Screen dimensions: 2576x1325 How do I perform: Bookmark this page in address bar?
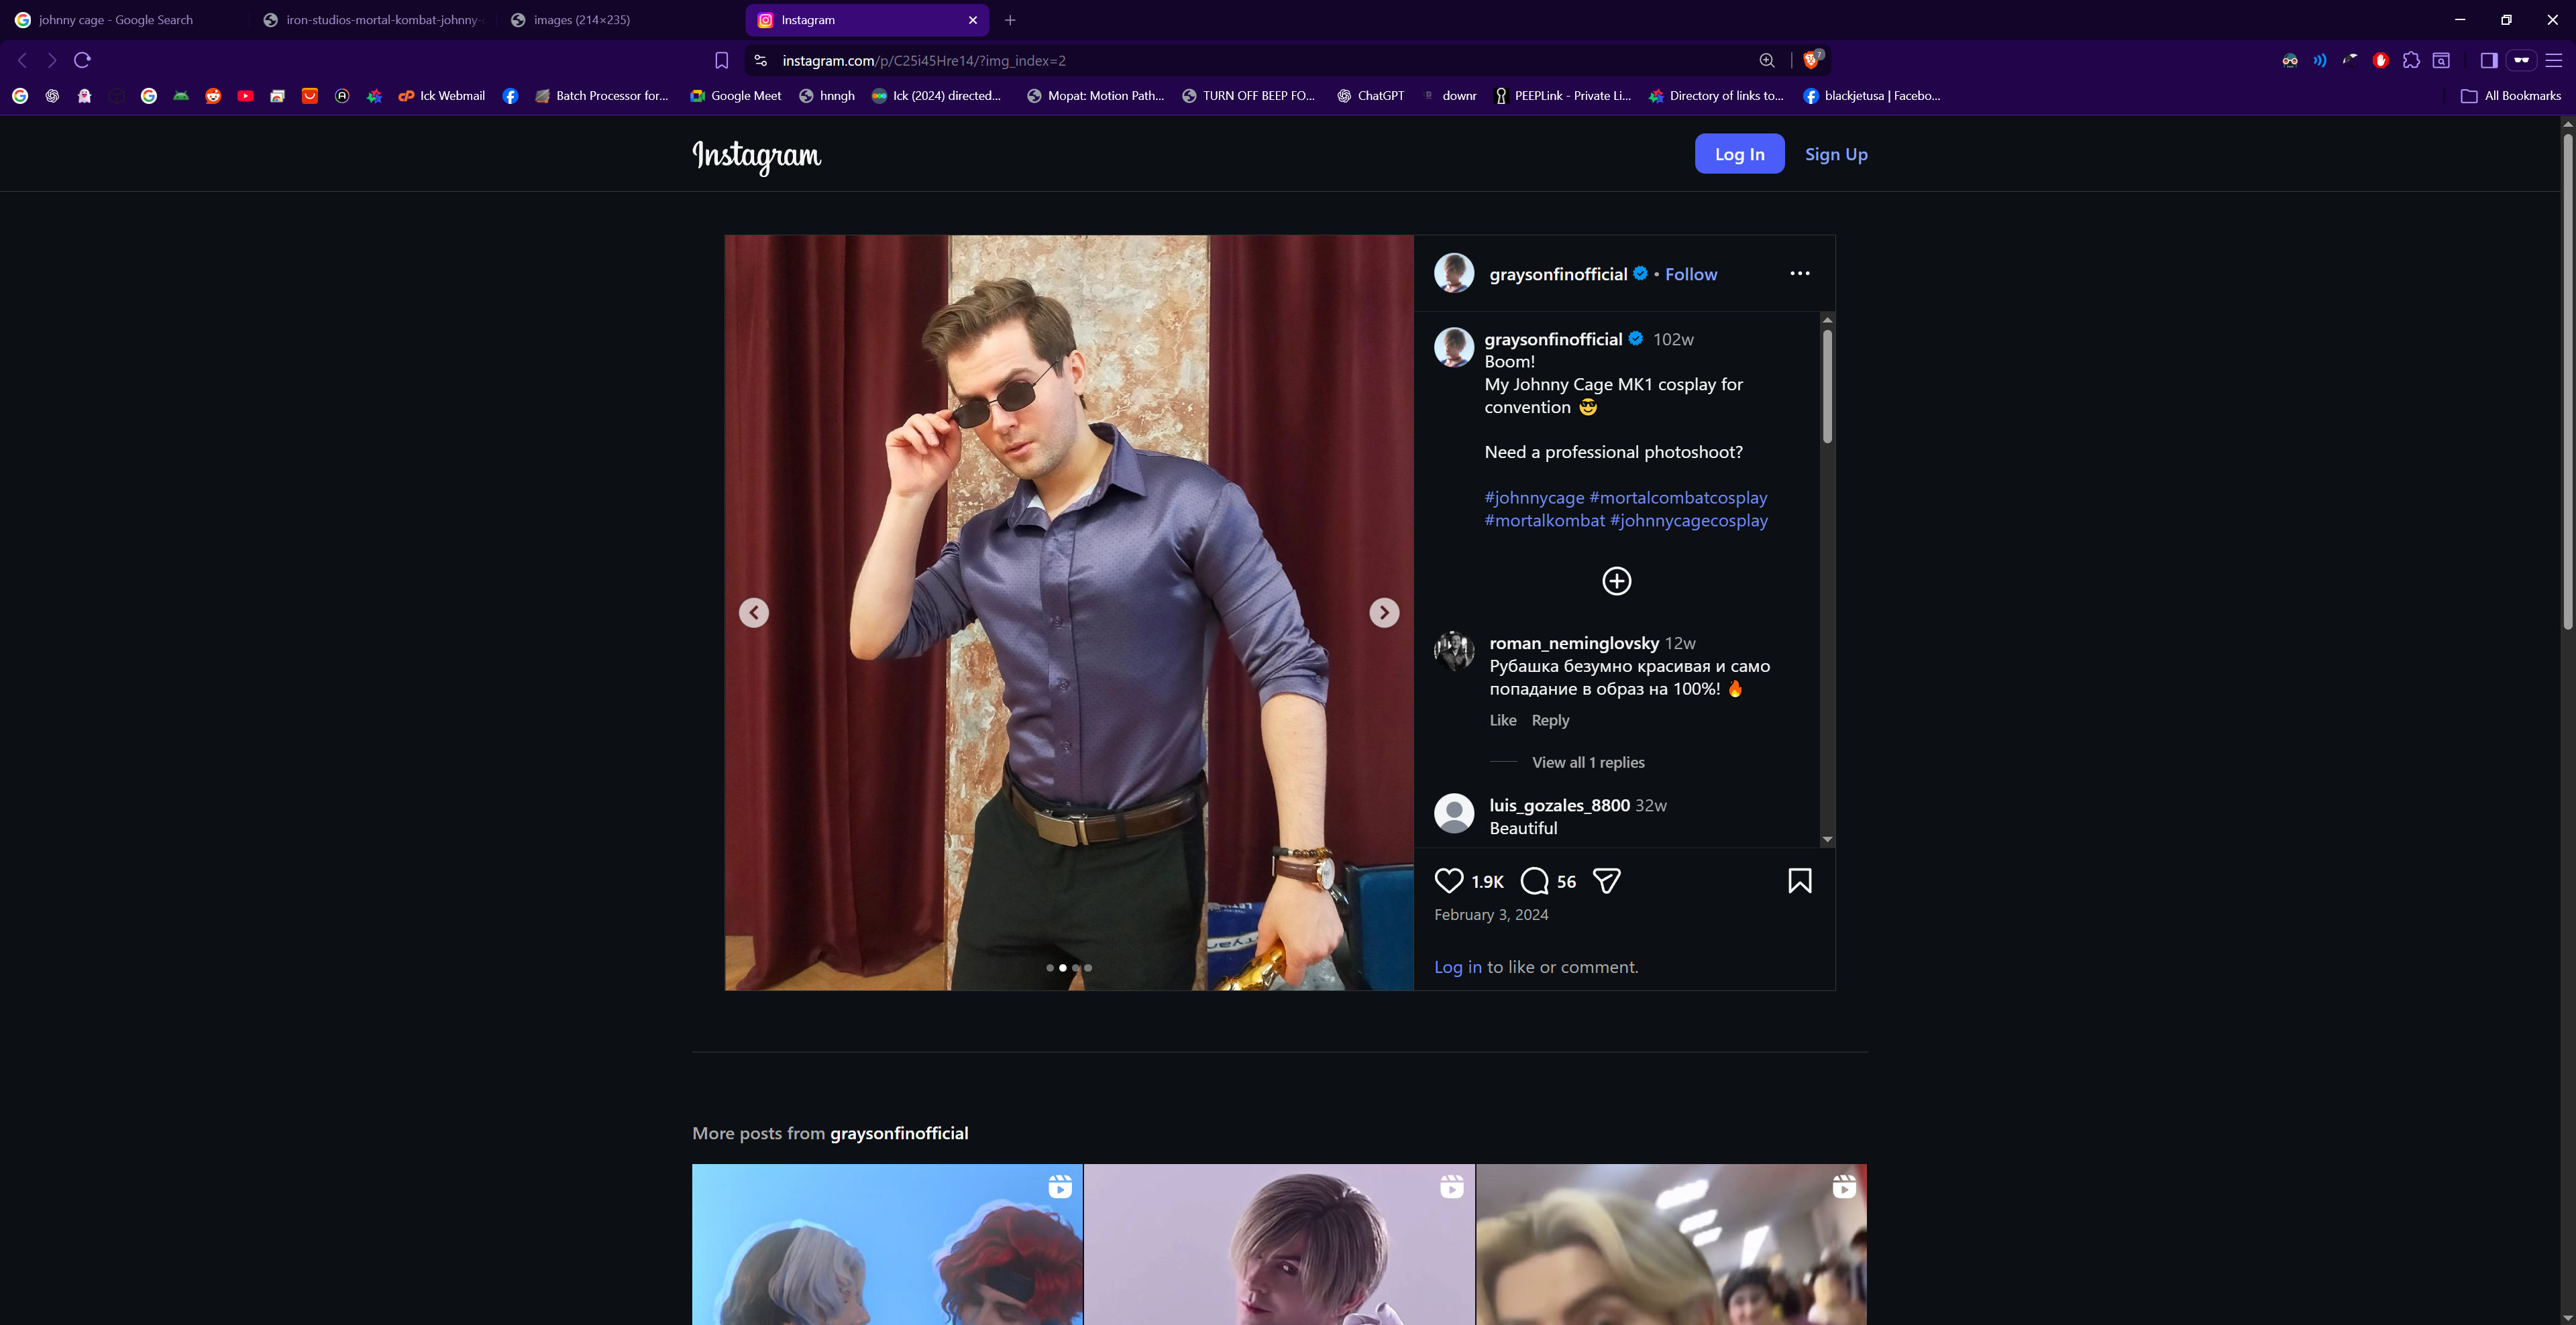pyautogui.click(x=721, y=61)
